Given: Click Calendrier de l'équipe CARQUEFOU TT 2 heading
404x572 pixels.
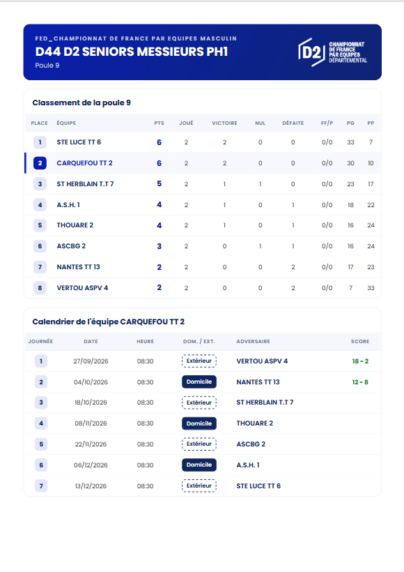Looking at the screenshot, I should click(108, 322).
